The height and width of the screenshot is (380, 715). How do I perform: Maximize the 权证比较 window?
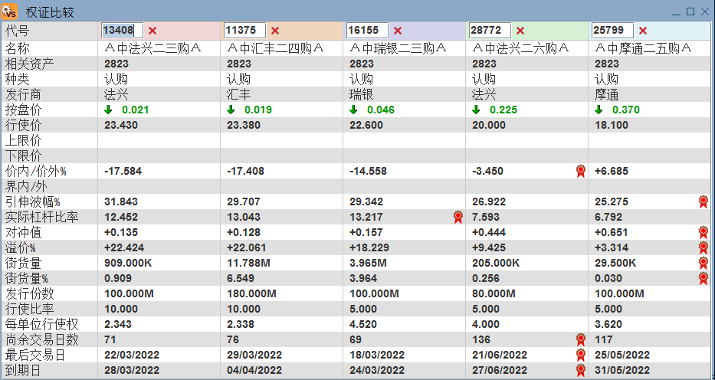click(x=690, y=11)
